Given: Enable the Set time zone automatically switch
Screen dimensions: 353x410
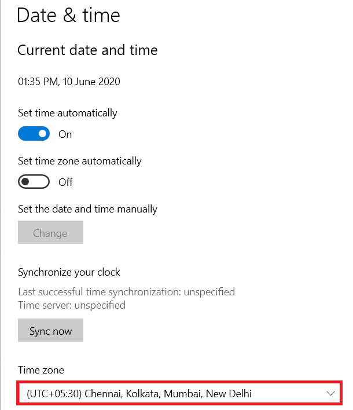Looking at the screenshot, I should (x=34, y=182).
